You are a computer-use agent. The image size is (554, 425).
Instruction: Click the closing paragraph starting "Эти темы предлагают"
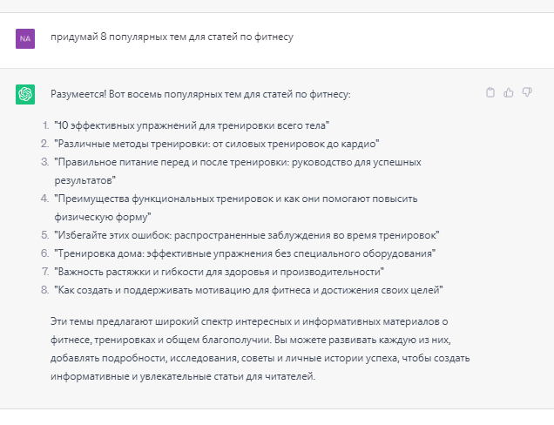(260, 349)
